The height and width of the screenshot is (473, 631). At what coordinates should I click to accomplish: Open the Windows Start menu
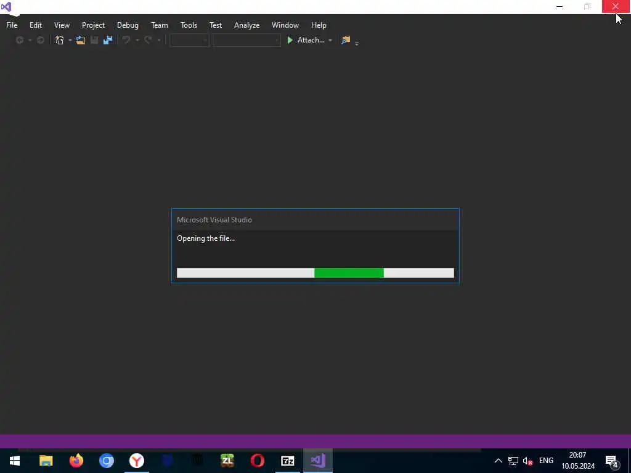pyautogui.click(x=15, y=461)
